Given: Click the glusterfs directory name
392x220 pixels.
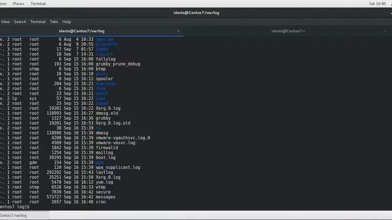Looking at the screenshot, I should tap(107, 45).
